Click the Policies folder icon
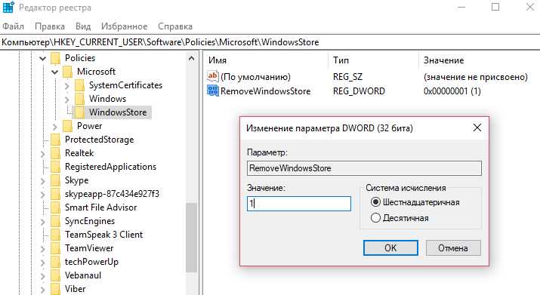 click(x=55, y=58)
